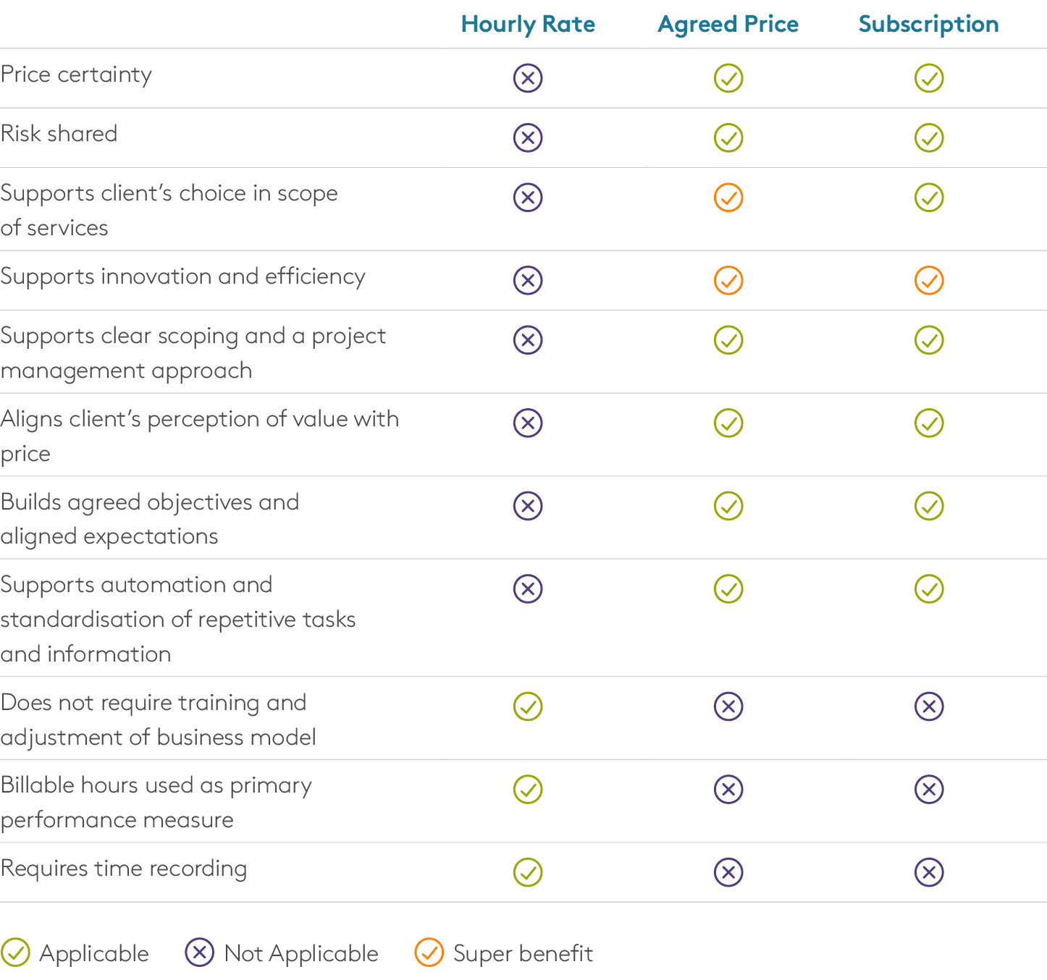Click the orange Super benefit legend icon
The height and width of the screenshot is (980, 1047).
(429, 952)
